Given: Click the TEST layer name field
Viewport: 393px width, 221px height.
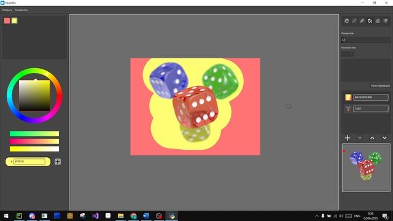Looking at the screenshot, I should (x=371, y=109).
